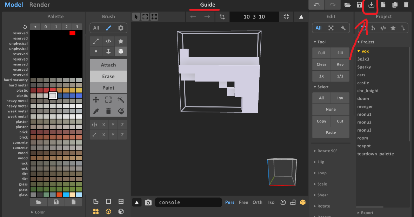Select the Box brush cube icon
This screenshot has width=414, height=217.
(x=121, y=51)
